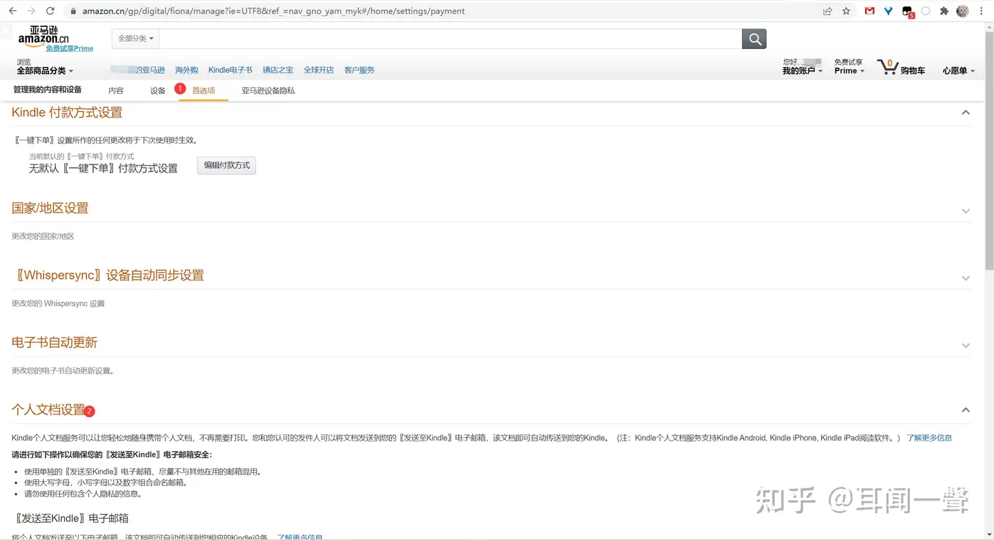Open the 购物车 cart link text

click(913, 70)
